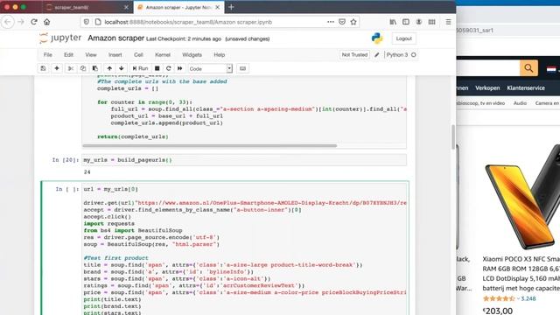Move selected cell down with the arrow icon
The image size is (560, 315).
[x=122, y=68]
